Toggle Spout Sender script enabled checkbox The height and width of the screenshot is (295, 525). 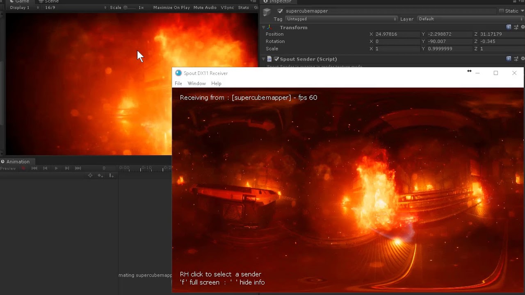(x=276, y=59)
